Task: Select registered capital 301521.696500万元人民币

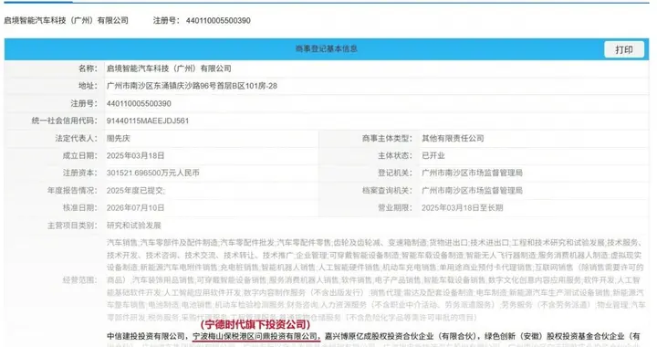Action: tap(153, 173)
